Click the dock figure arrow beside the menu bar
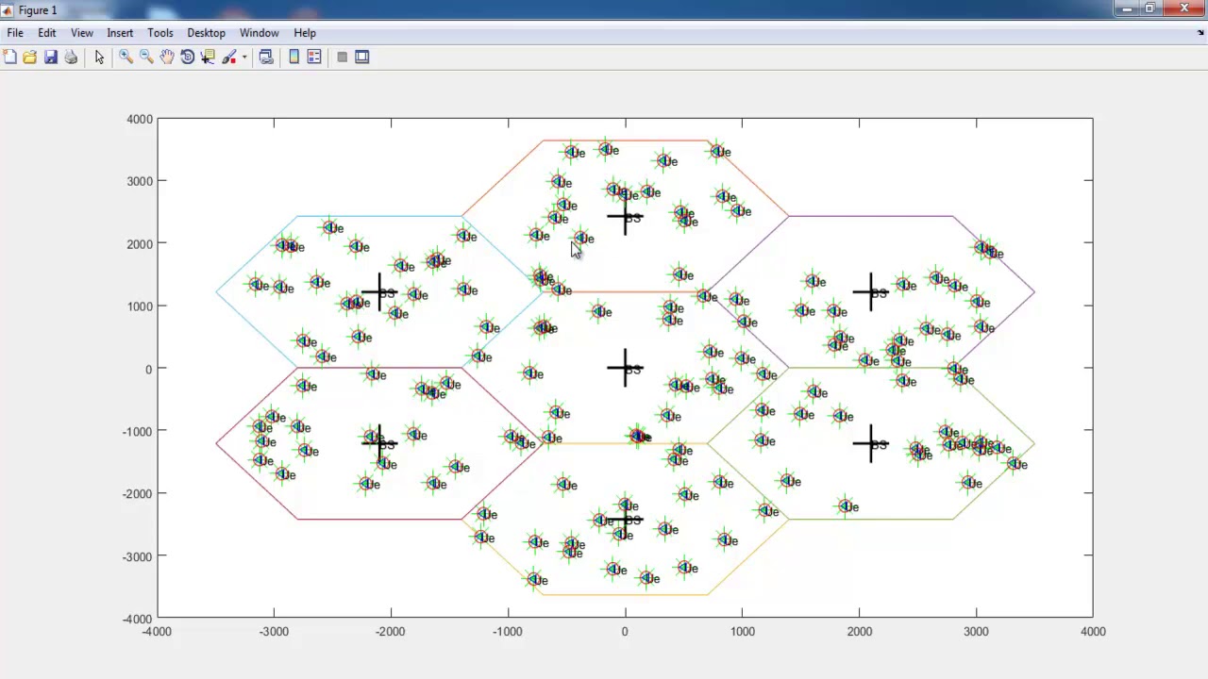This screenshot has width=1208, height=679. pos(1200,33)
